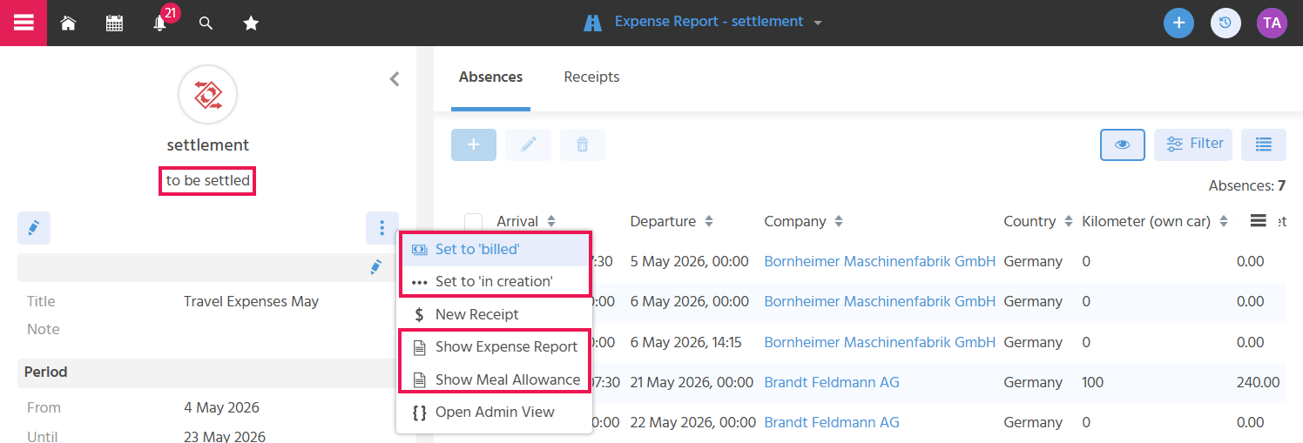Open the calendar icon in top bar
This screenshot has height=443, width=1303.
pos(114,23)
